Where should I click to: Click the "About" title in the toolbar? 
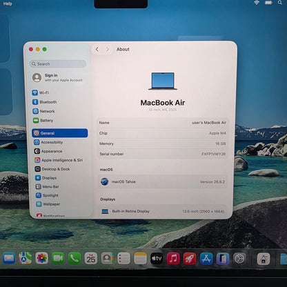123,49
